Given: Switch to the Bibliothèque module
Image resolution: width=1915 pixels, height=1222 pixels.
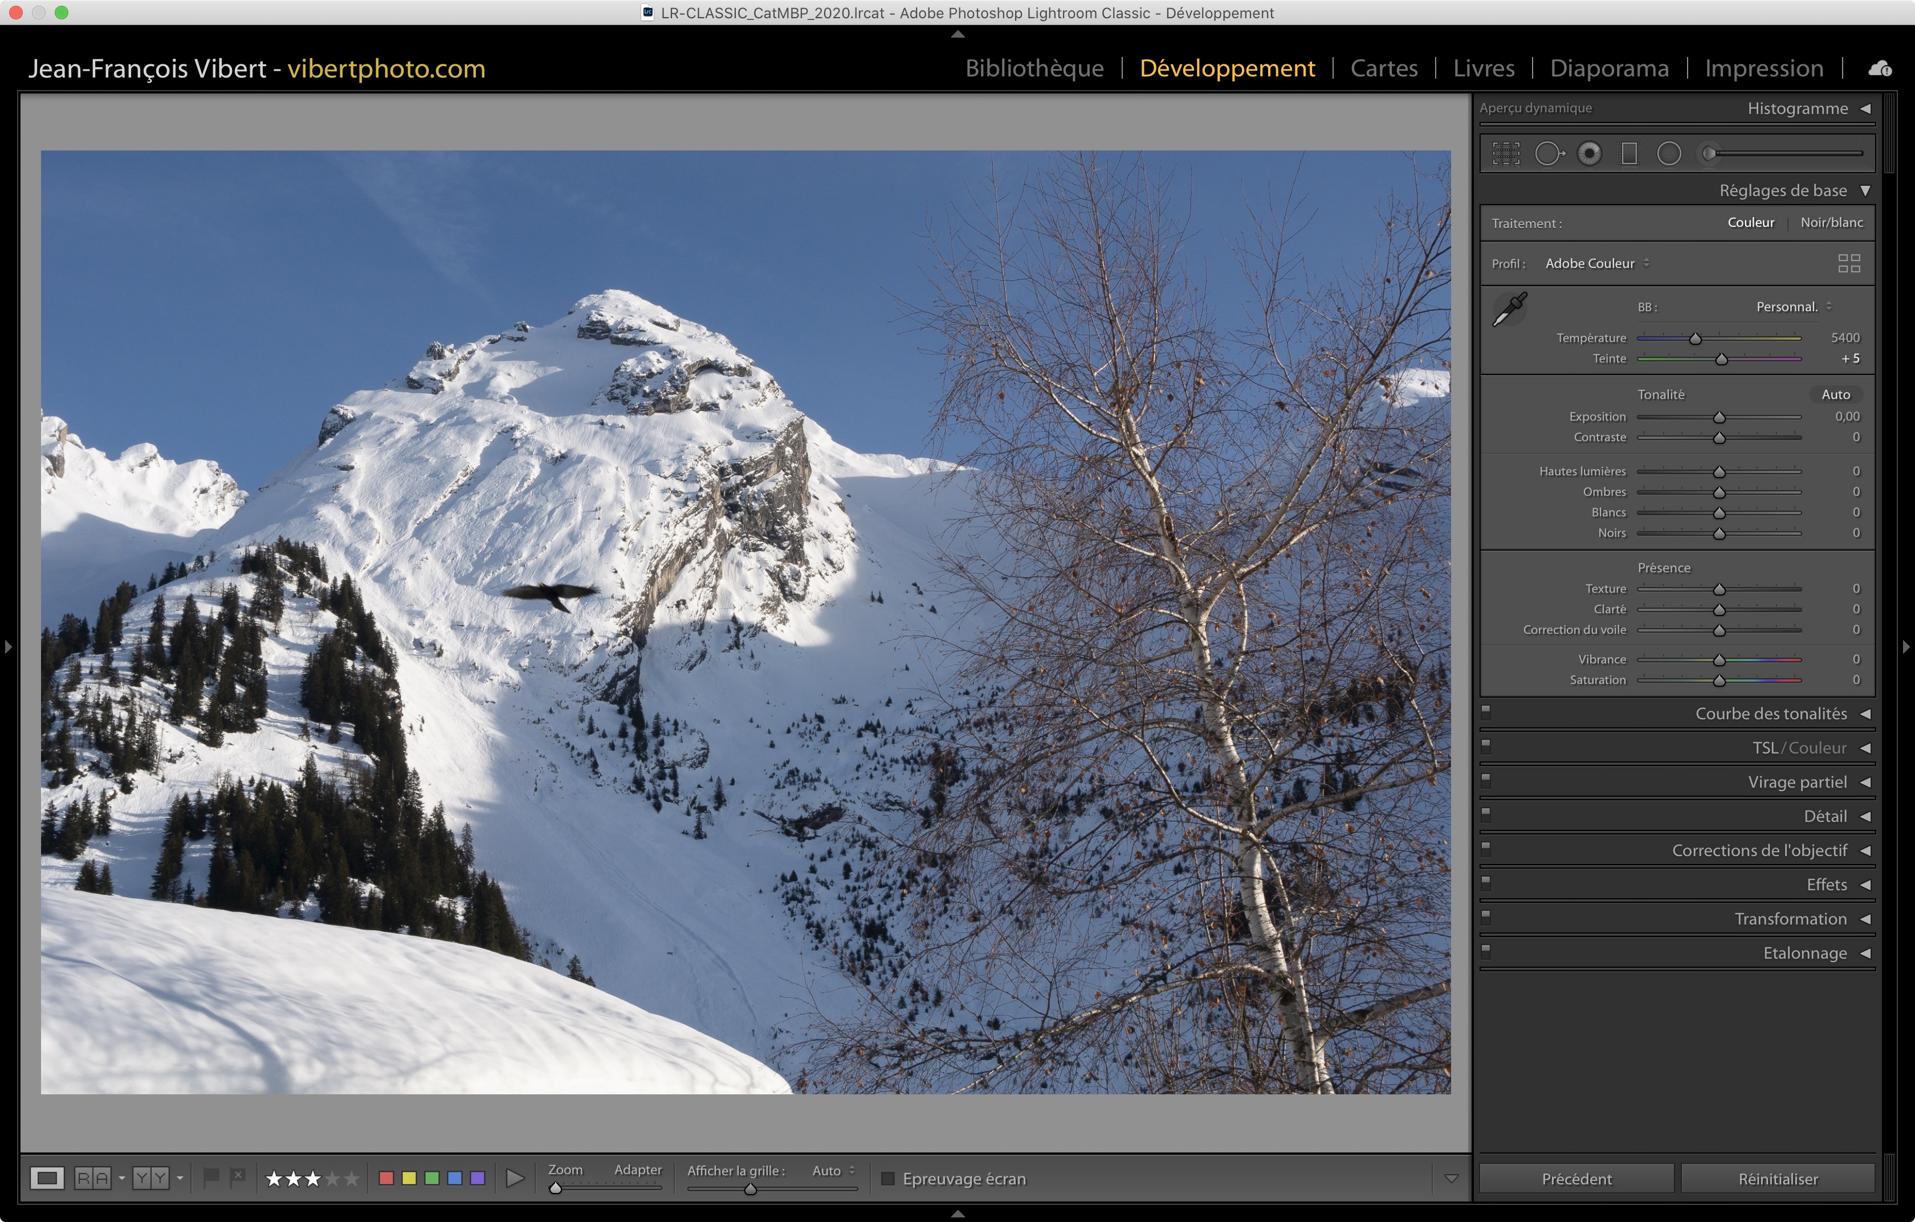Looking at the screenshot, I should [1034, 68].
